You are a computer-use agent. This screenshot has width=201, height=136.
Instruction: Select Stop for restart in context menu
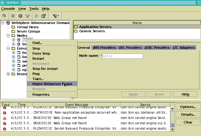tap(52, 69)
